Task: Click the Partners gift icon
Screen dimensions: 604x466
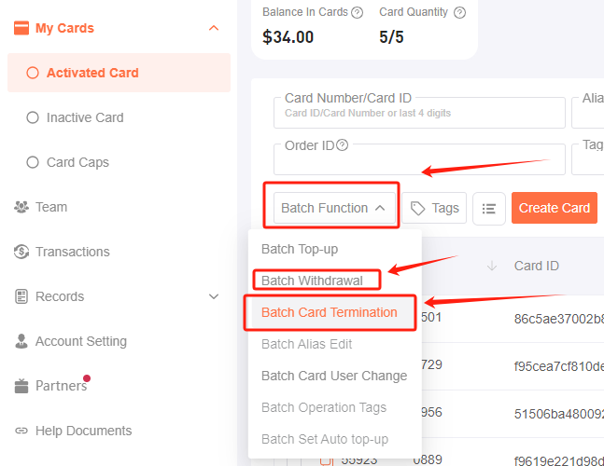Action: 21,386
